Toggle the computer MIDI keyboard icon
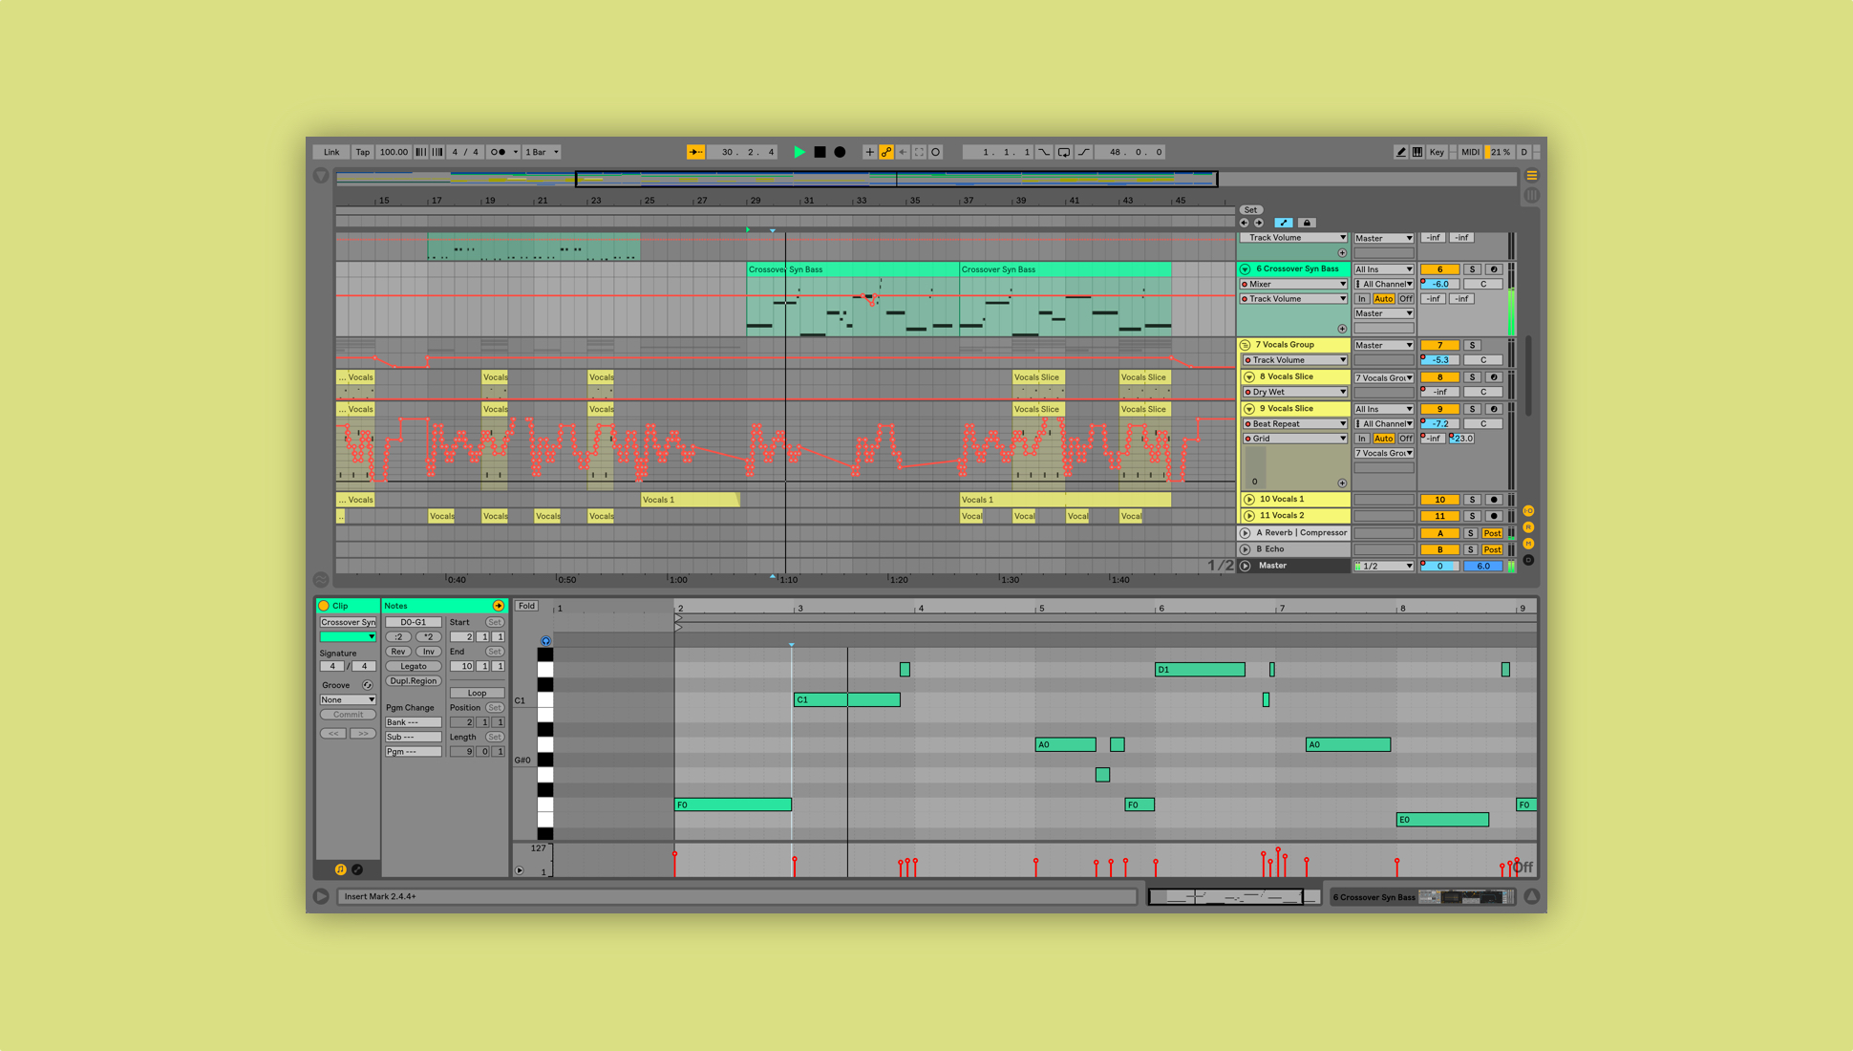Viewport: 1853px width, 1051px height. point(1417,152)
